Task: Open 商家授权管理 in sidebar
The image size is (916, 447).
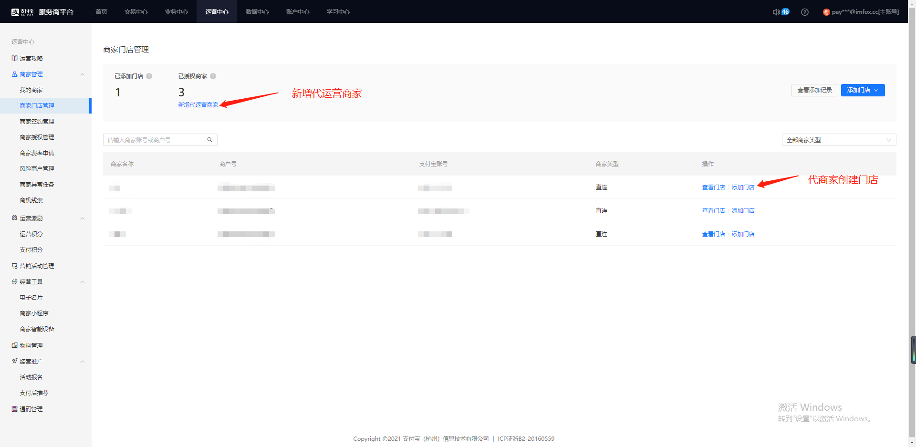Action: pos(37,137)
